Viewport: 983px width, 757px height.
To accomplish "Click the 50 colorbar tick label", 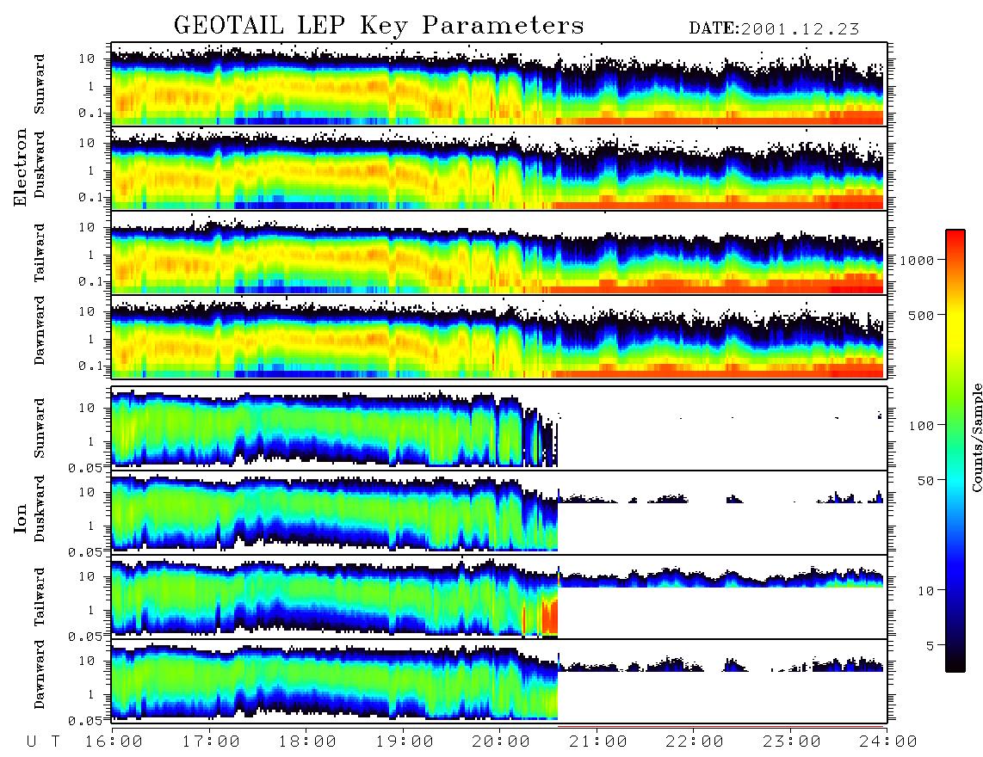I will coord(925,481).
